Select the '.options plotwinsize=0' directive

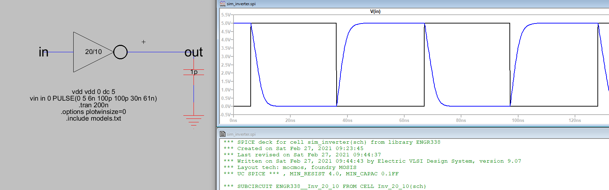click(94, 112)
